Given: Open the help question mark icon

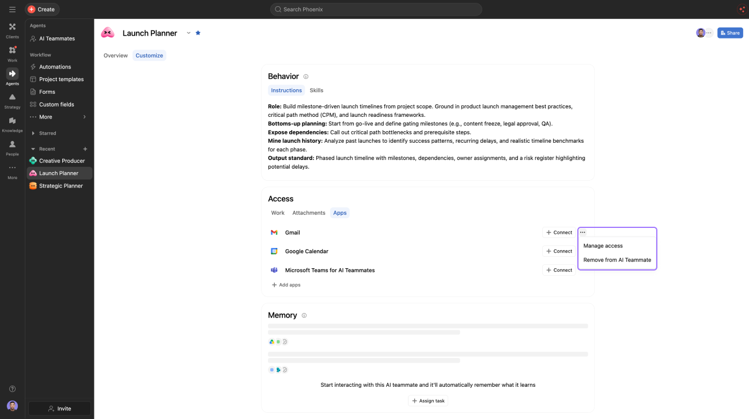Looking at the screenshot, I should tap(12, 389).
